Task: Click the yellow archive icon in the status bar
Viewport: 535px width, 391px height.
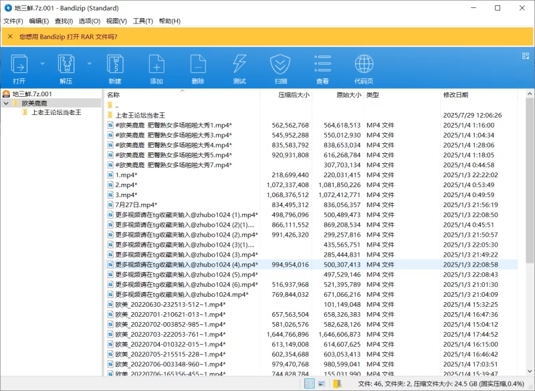Action: click(337, 384)
